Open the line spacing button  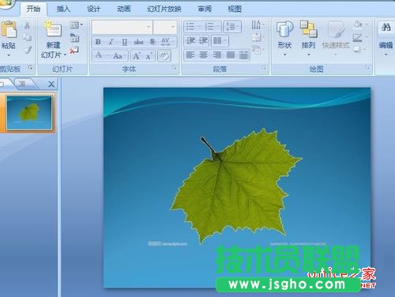pyautogui.click(x=232, y=26)
